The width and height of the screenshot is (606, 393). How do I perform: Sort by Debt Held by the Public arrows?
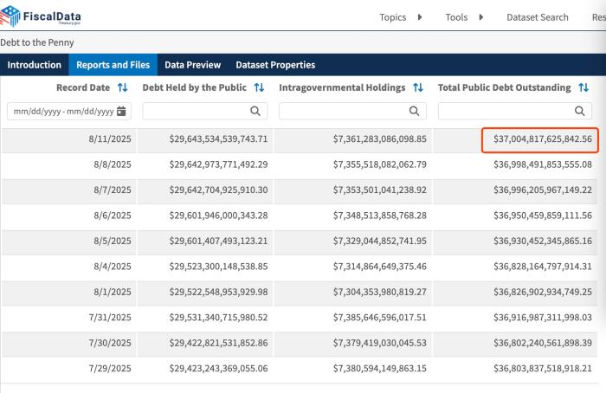pos(259,87)
